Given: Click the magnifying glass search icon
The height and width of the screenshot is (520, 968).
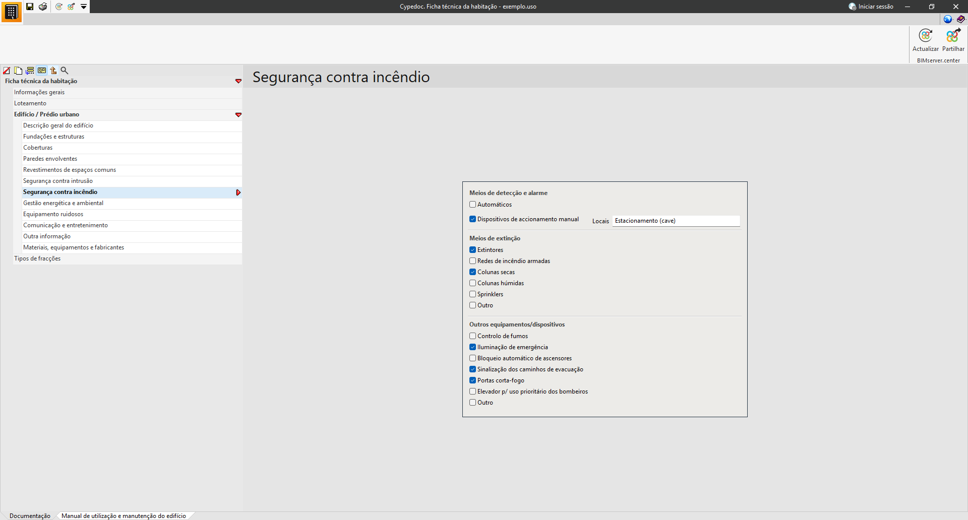Looking at the screenshot, I should point(65,71).
